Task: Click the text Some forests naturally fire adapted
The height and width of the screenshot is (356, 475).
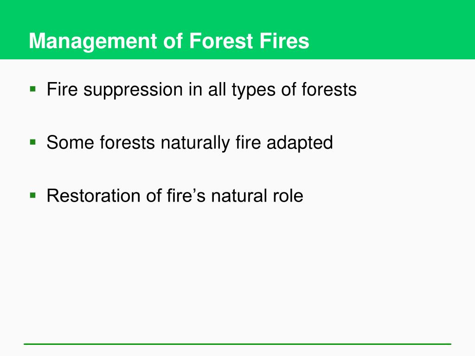Action: pos(190,143)
